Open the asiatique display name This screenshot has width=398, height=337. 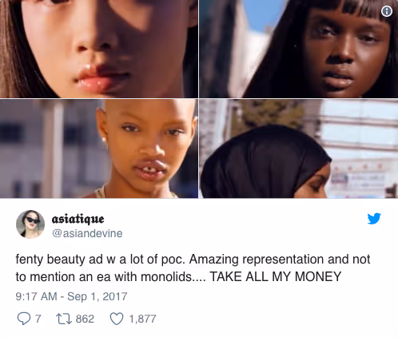[78, 219]
